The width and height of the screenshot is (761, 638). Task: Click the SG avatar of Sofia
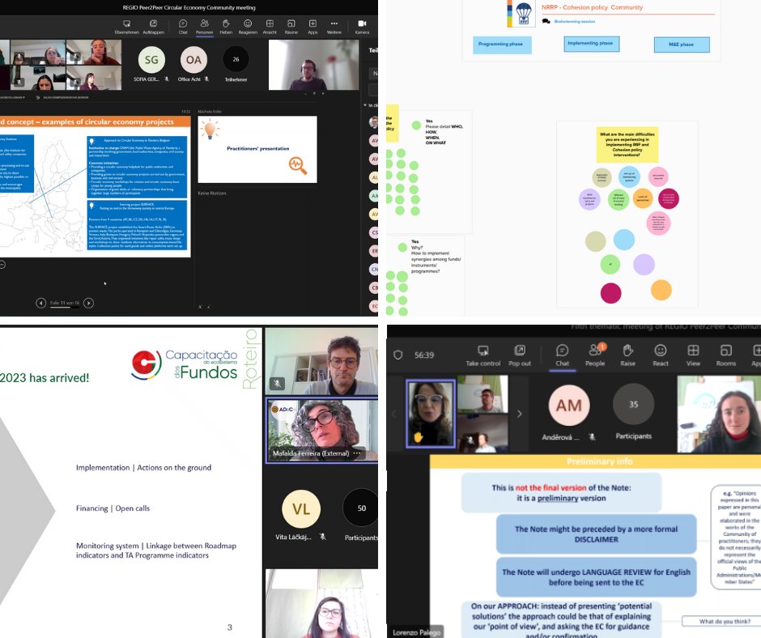151,60
